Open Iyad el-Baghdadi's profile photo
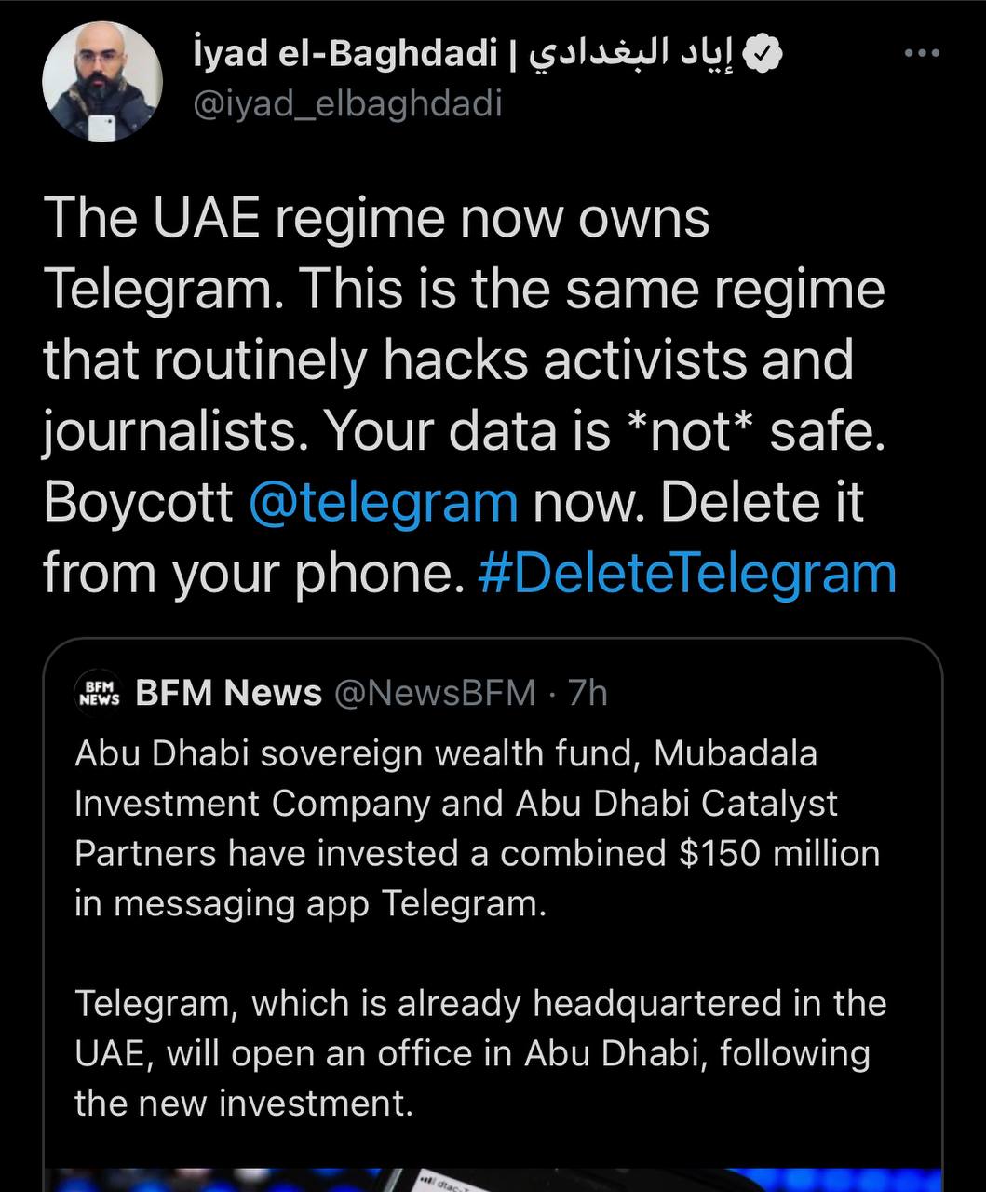 (x=102, y=82)
